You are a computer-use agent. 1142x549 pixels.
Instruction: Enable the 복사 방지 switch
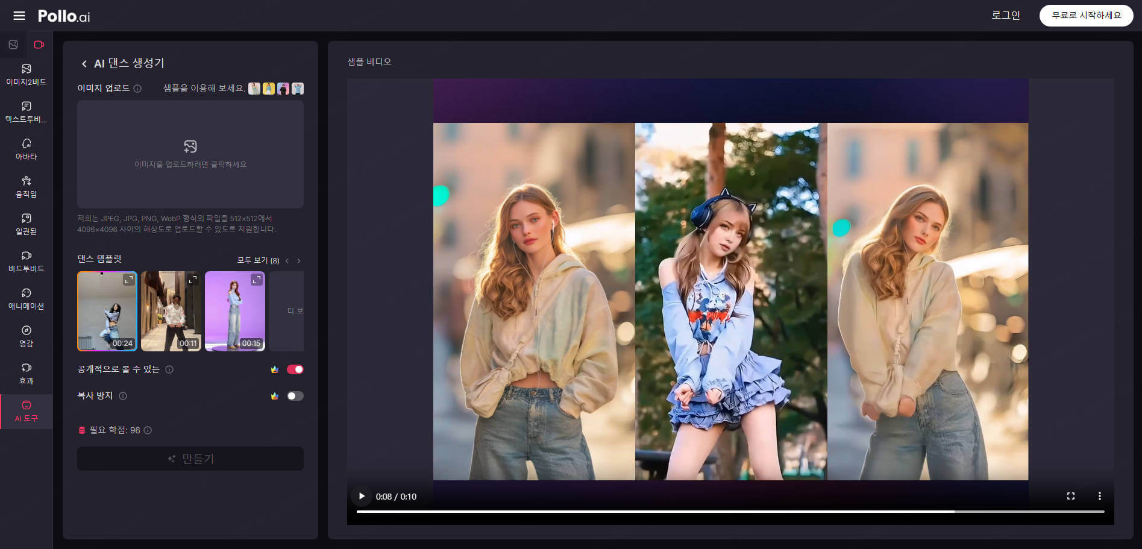click(295, 396)
